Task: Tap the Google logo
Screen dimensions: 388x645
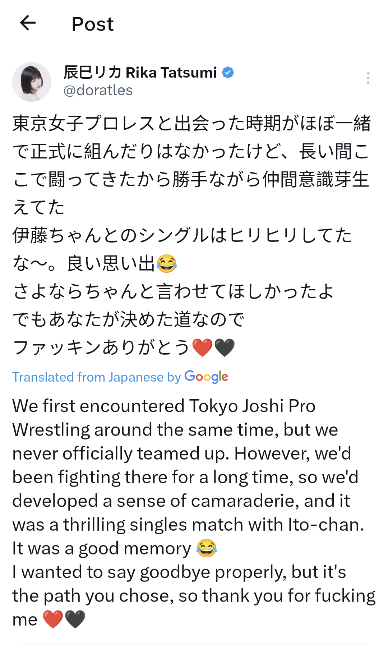Action: pyautogui.click(x=206, y=377)
